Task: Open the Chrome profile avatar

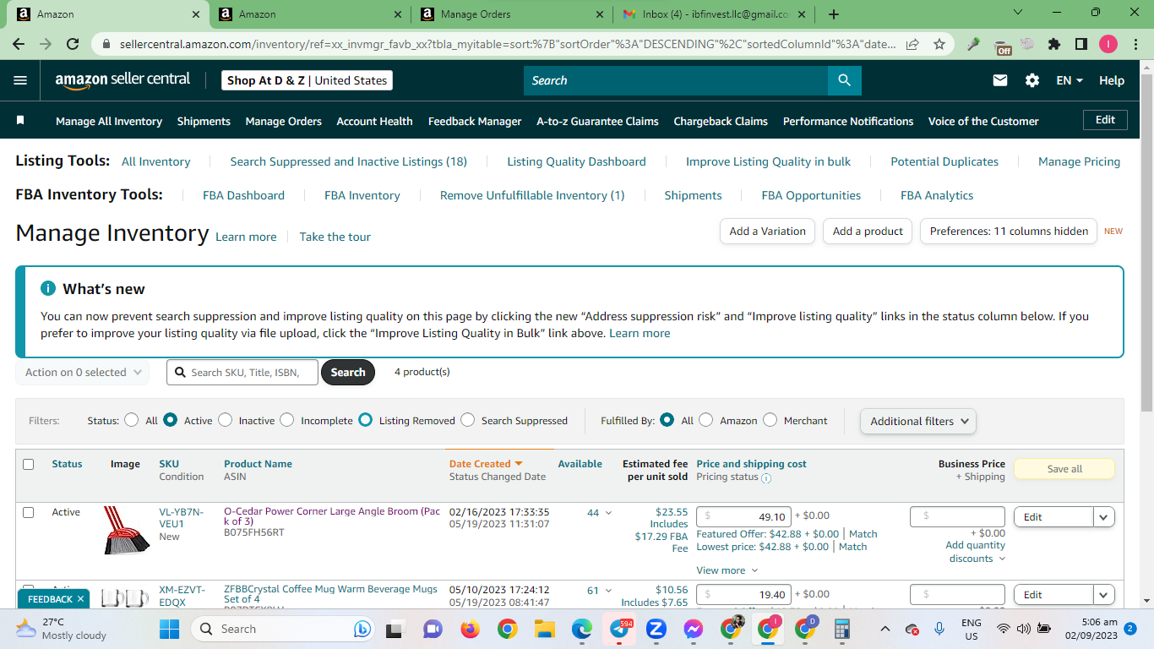Action: [x=1108, y=44]
